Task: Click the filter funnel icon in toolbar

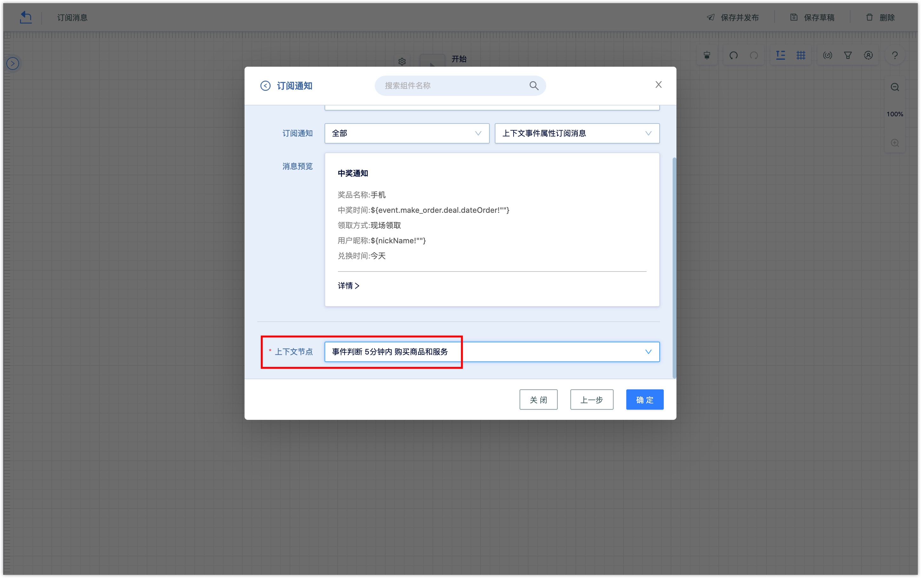Action: (848, 56)
